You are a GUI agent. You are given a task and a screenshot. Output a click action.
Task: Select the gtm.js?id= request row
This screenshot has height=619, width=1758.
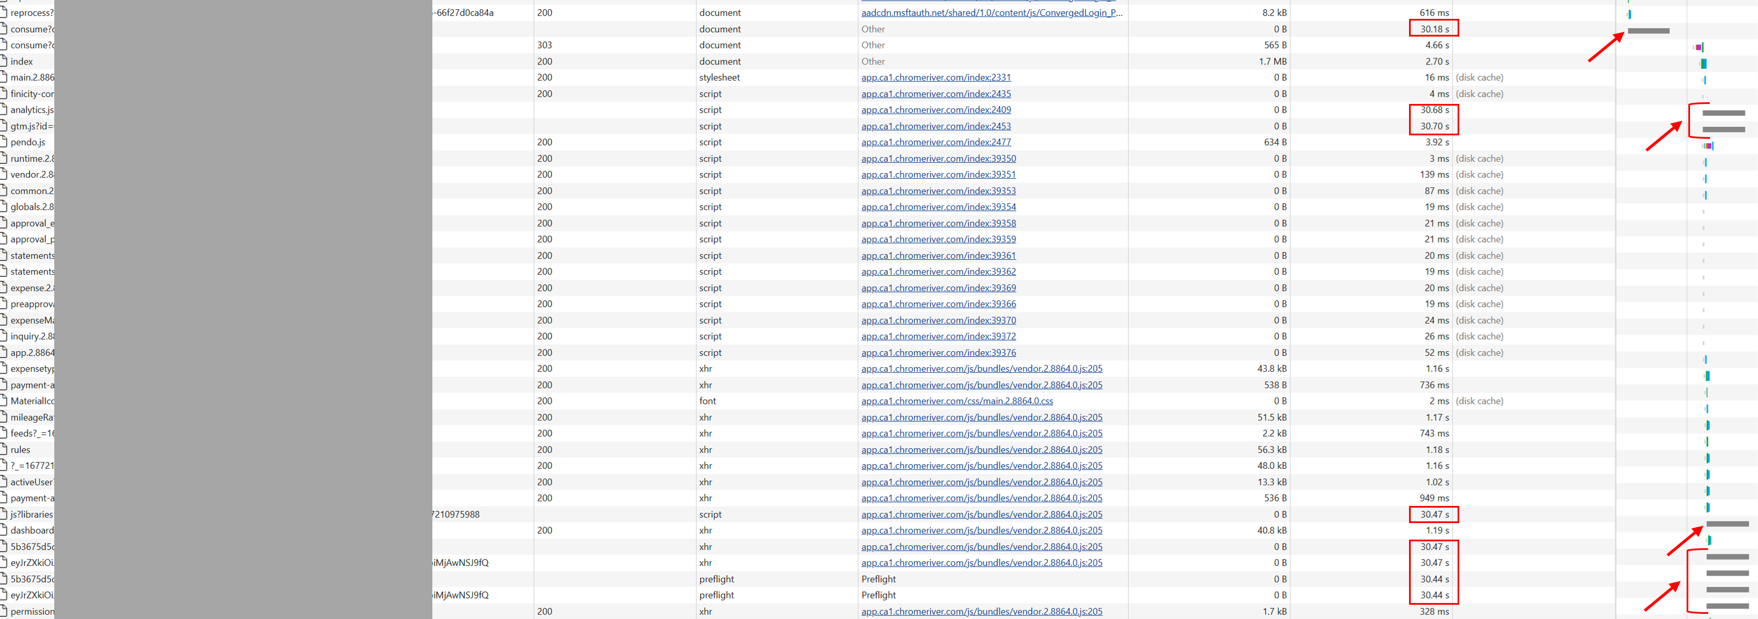31,126
